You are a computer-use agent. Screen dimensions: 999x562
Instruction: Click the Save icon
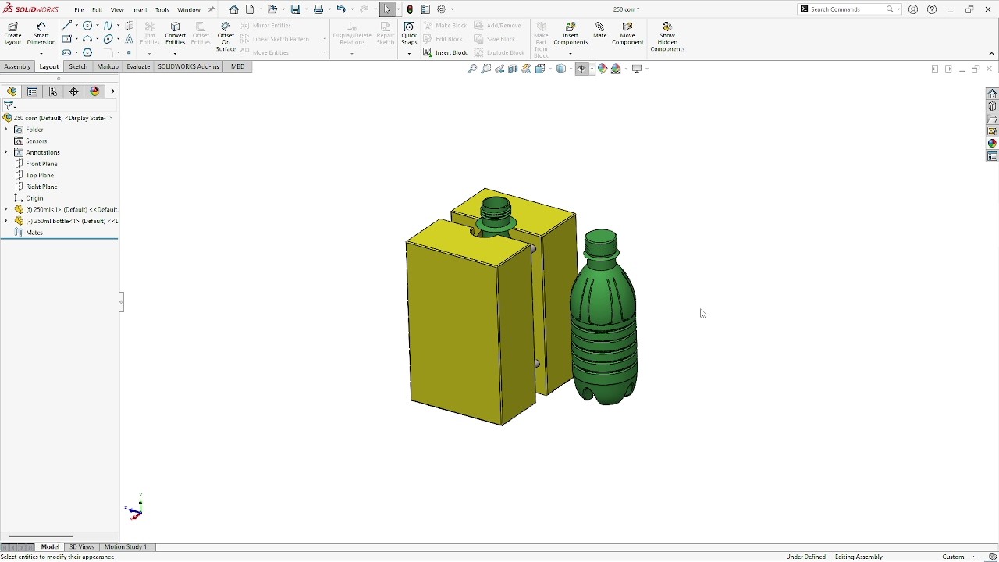(x=296, y=9)
